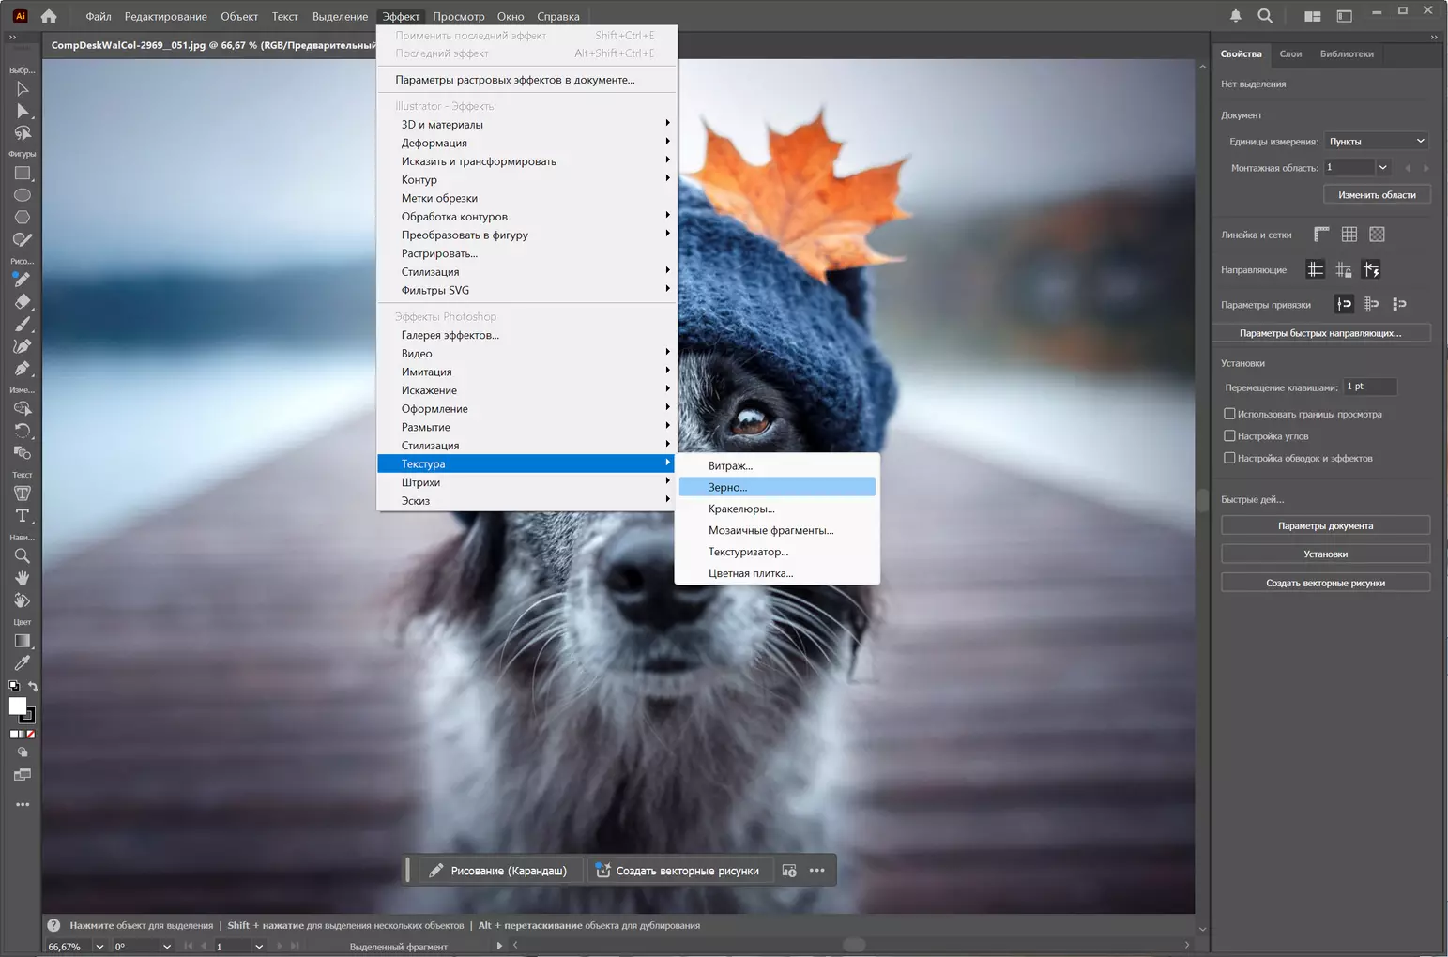Viewport: 1448px width, 957px height.
Task: Open the Единицы измерения dropdown (Пункты)
Action: [x=1377, y=142]
